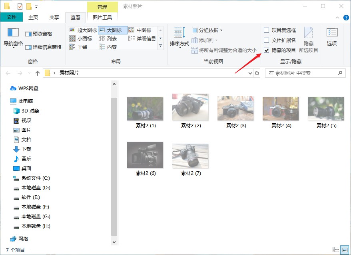
Task: Click Properties icon in quick access toolbar
Action: (20, 6)
